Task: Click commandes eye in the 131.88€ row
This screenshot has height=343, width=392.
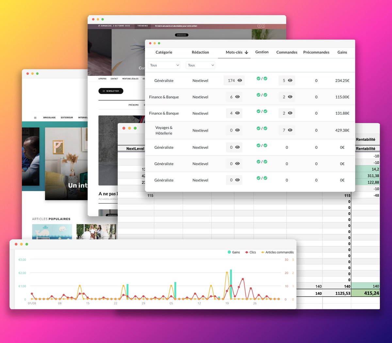Action: pos(290,113)
